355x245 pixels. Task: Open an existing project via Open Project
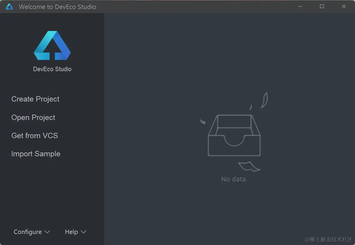tap(33, 118)
